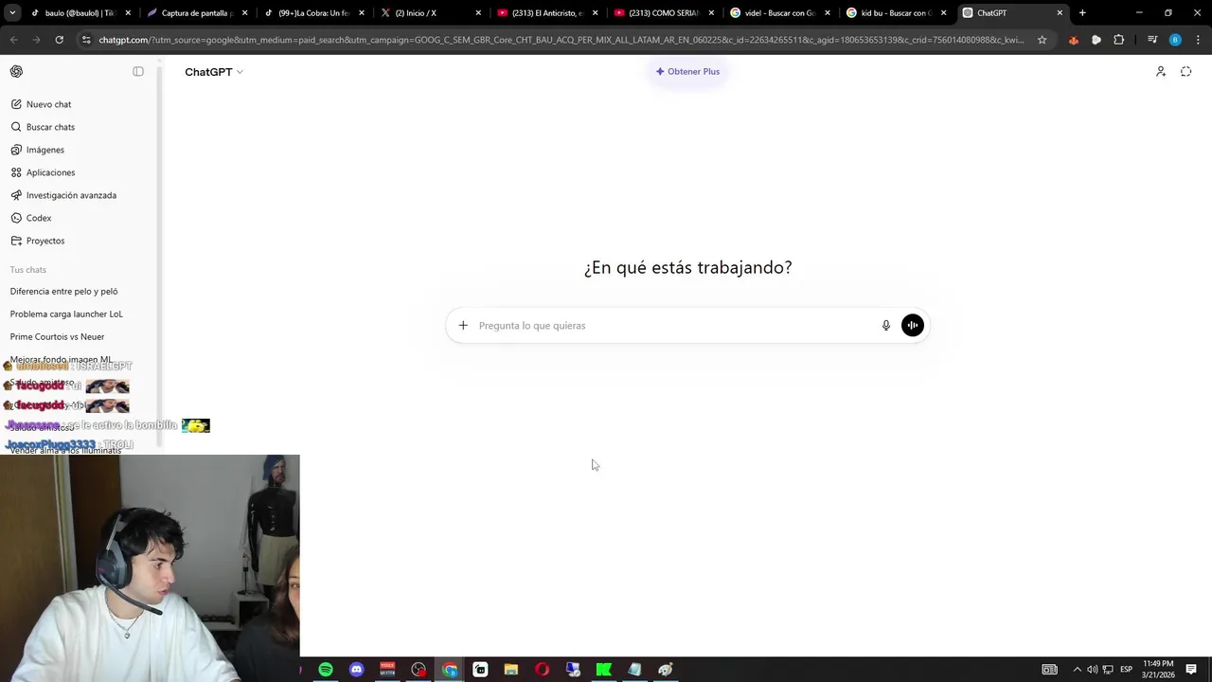Click the site info icon in the address bar
1212x682 pixels.
[86, 40]
